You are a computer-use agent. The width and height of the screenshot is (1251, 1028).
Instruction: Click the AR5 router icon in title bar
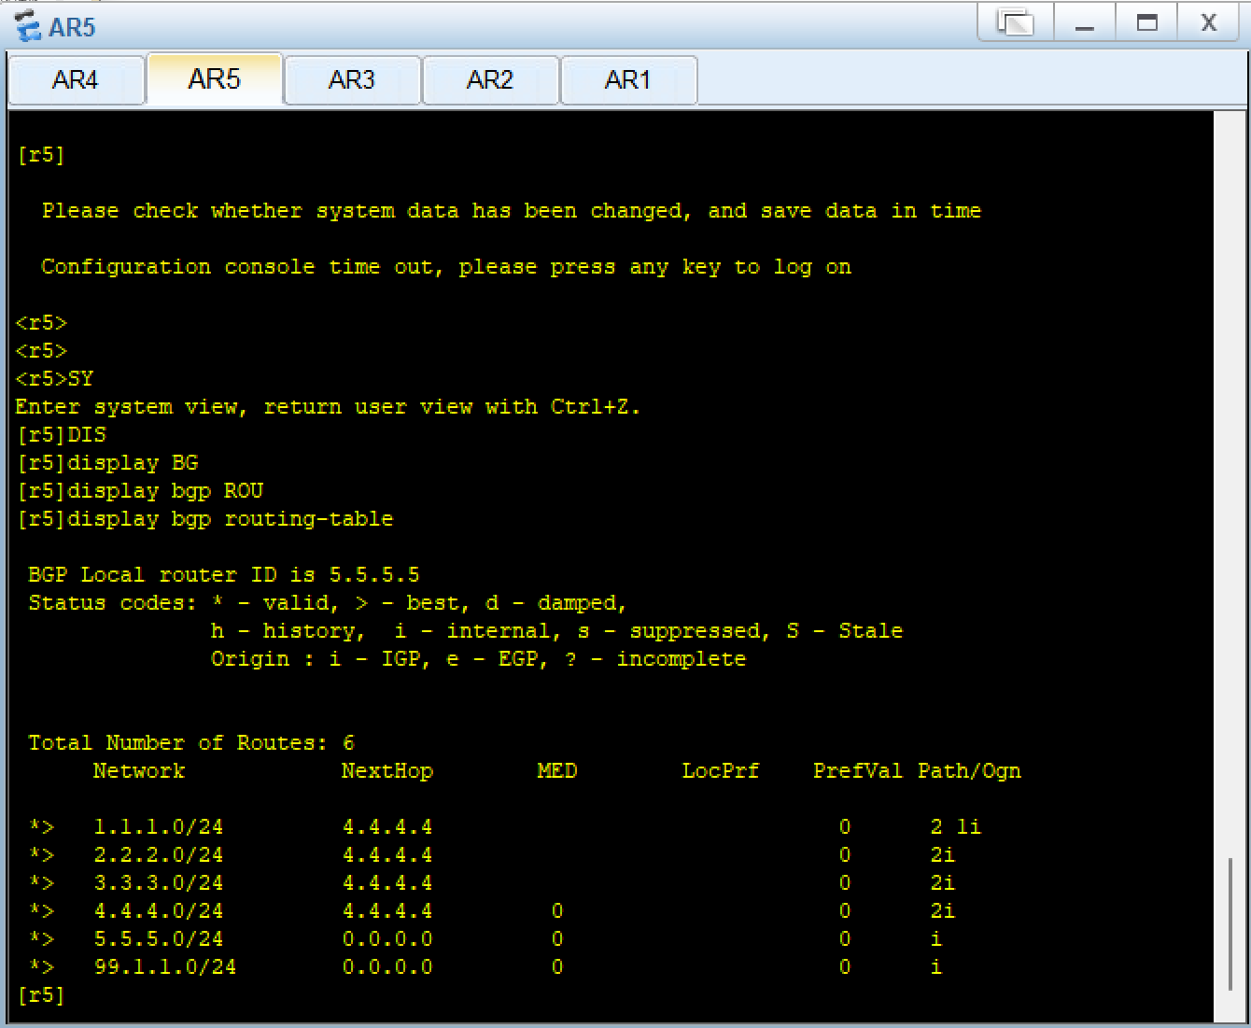28,26
